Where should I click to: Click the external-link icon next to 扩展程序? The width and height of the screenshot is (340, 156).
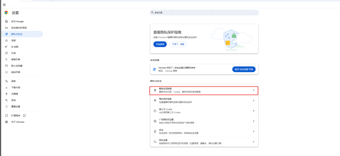coord(24,116)
